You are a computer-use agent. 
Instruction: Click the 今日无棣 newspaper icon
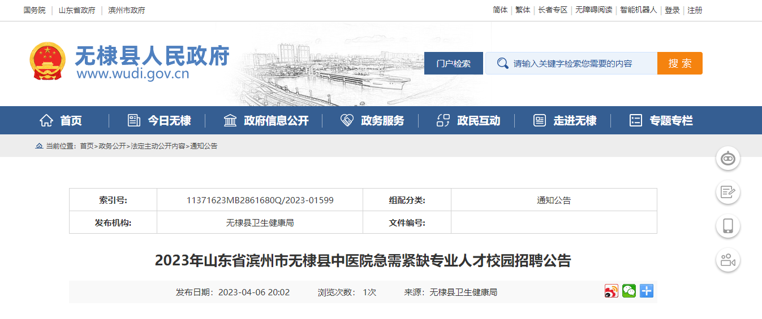[134, 120]
